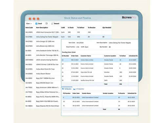This screenshot has height=123, width=164.
Task: Select purchase order 10 from Usha International
Action: coord(100,102)
